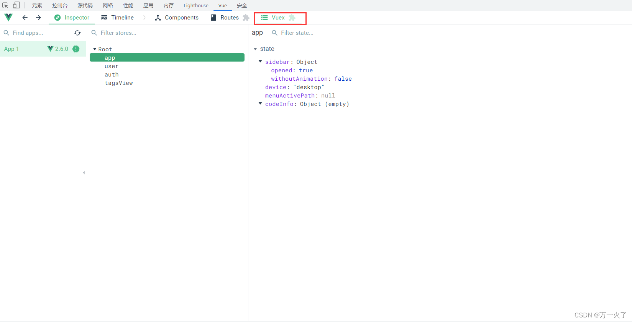This screenshot has height=322, width=632.
Task: Toggle device toolbar icon
Action: point(16,5)
